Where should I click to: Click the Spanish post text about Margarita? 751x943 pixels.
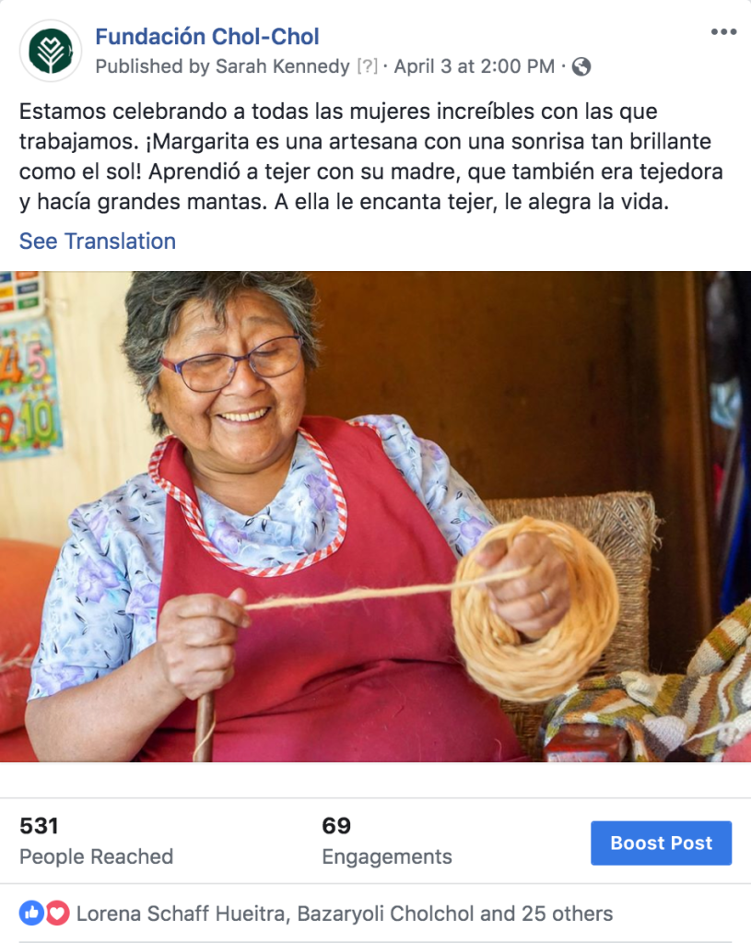tap(371, 157)
